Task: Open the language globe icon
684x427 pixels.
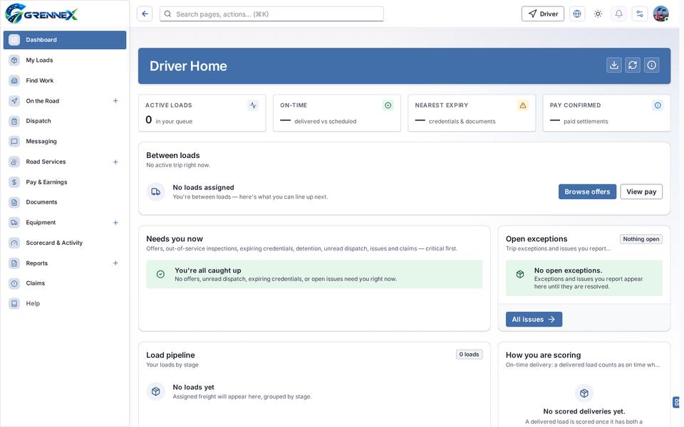Action: click(577, 14)
